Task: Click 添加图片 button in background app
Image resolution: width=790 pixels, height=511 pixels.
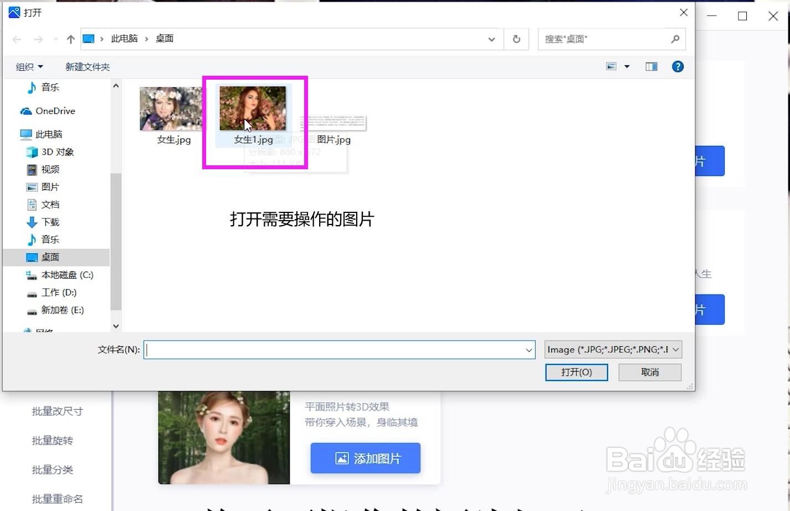Action: 366,458
